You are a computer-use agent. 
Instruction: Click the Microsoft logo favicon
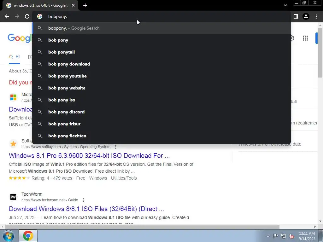click(13, 97)
